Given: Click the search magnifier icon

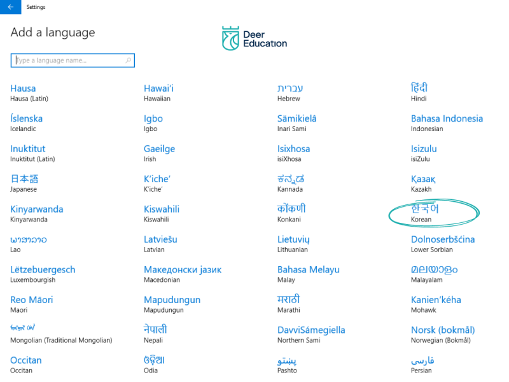Looking at the screenshot, I should [129, 60].
